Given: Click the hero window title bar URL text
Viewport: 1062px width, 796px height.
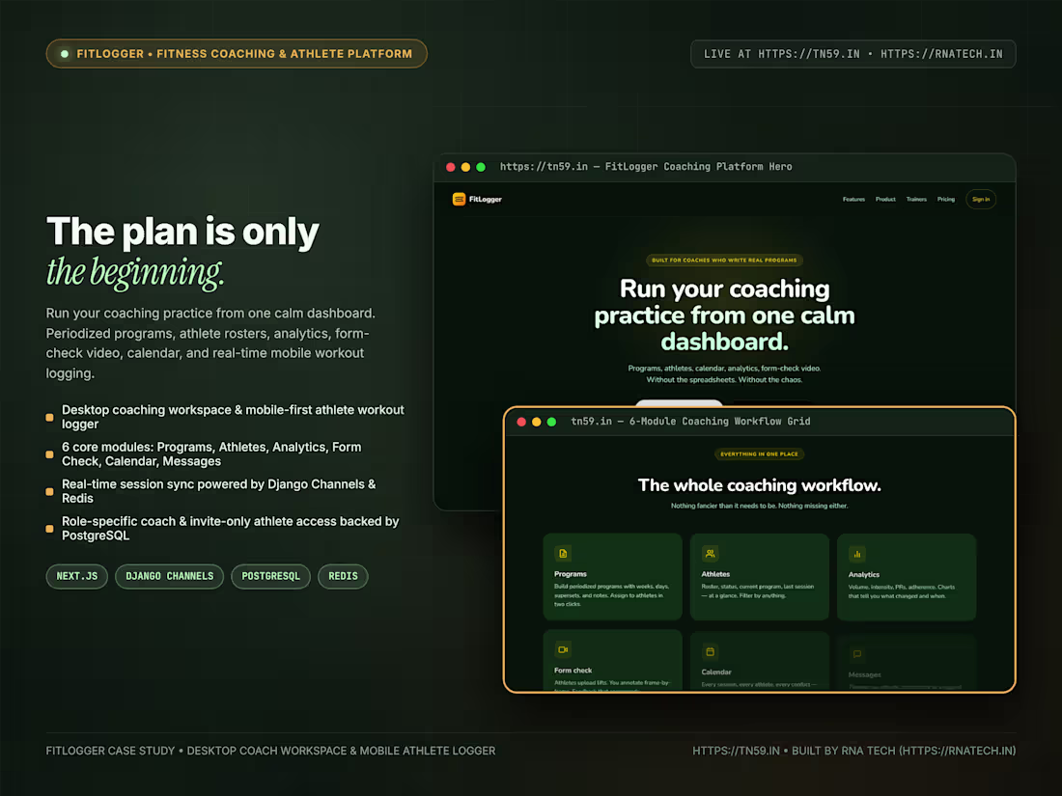Looking at the screenshot, I should pos(646,167).
